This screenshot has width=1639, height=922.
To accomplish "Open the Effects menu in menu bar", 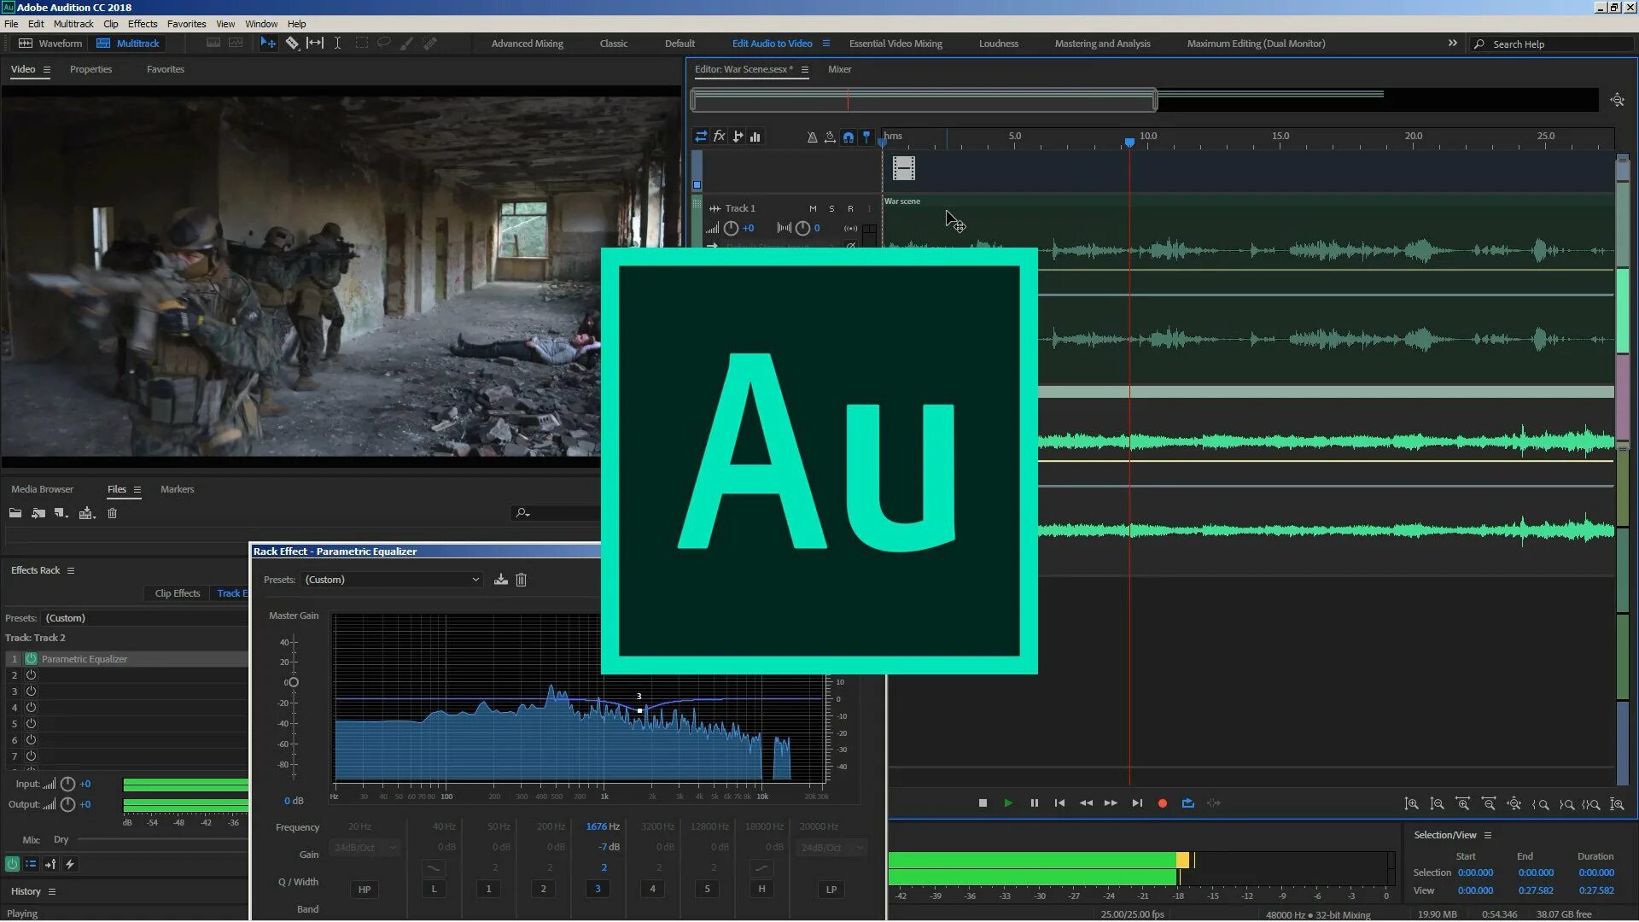I will (143, 24).
